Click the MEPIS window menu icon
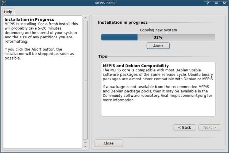 coord(3,3)
